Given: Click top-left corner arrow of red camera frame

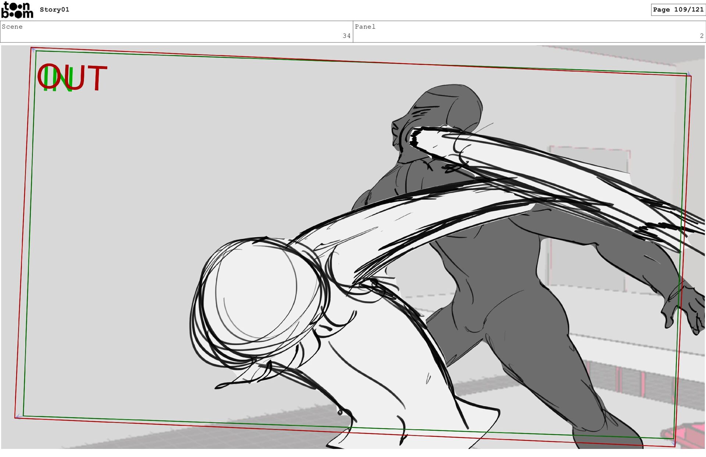Looking at the screenshot, I should click(32, 49).
